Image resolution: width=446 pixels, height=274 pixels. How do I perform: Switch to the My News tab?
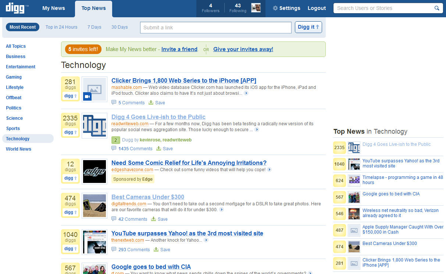click(x=54, y=8)
